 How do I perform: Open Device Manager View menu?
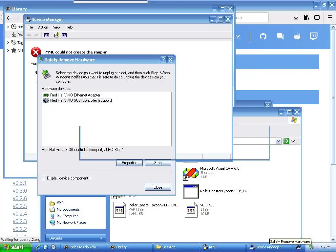coord(57,27)
